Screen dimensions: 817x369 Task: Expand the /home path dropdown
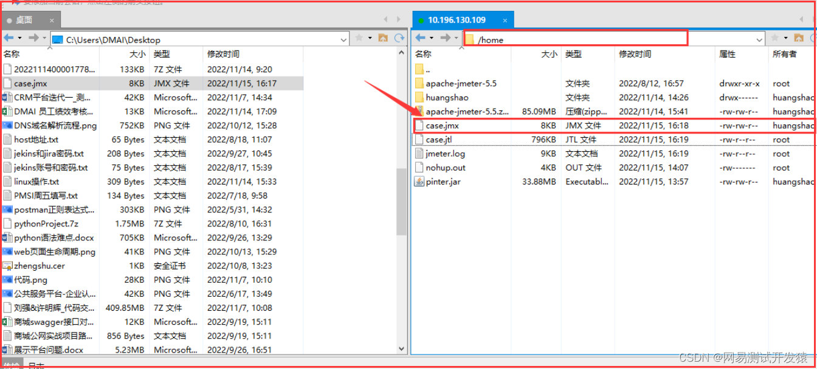click(x=759, y=39)
